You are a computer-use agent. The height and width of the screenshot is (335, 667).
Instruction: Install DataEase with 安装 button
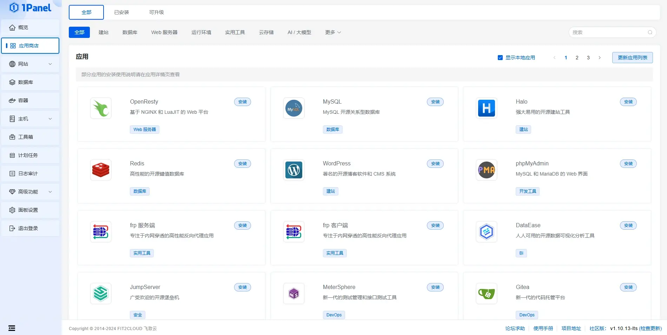(628, 225)
